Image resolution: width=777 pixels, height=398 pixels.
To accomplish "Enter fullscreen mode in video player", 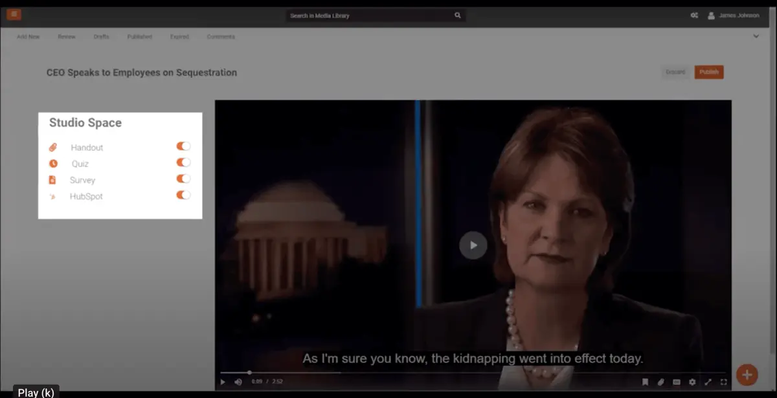I will [724, 382].
